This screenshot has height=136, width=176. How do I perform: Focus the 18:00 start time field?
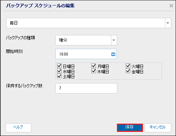tap(86, 54)
